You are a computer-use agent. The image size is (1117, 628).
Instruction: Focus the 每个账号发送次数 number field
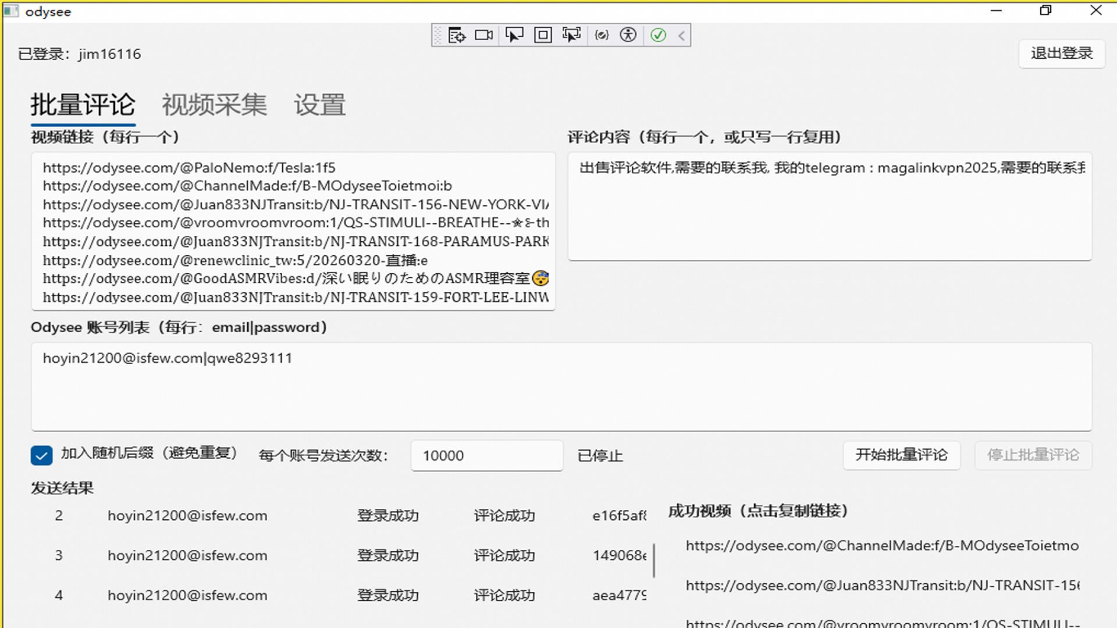click(x=486, y=455)
